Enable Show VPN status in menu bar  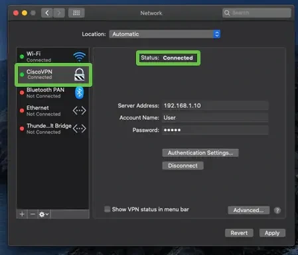(x=108, y=209)
